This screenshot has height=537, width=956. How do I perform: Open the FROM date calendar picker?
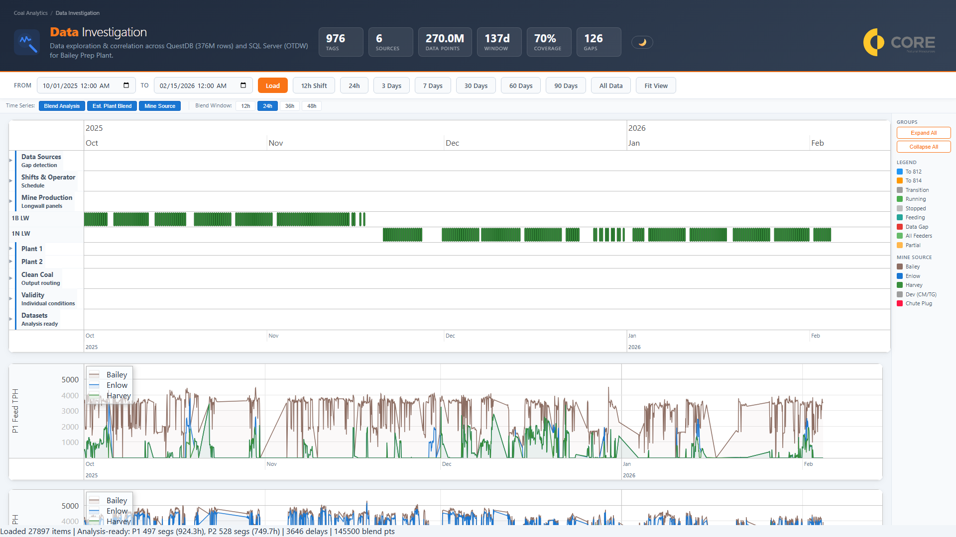tap(126, 86)
